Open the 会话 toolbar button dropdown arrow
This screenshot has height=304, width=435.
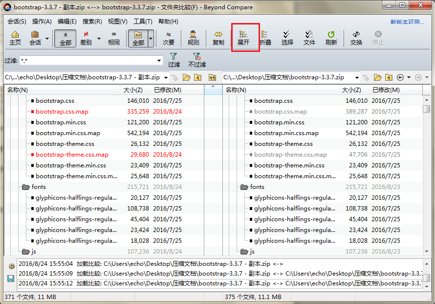point(47,38)
